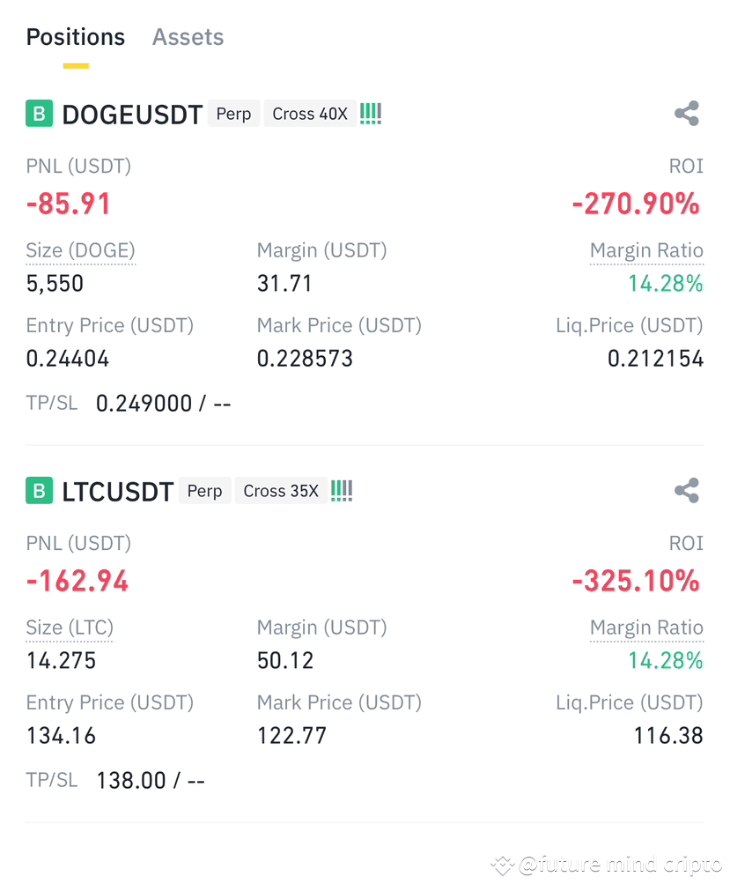Open the Size (LTC) underlined label
The height and width of the screenshot is (884, 730).
pos(69,628)
